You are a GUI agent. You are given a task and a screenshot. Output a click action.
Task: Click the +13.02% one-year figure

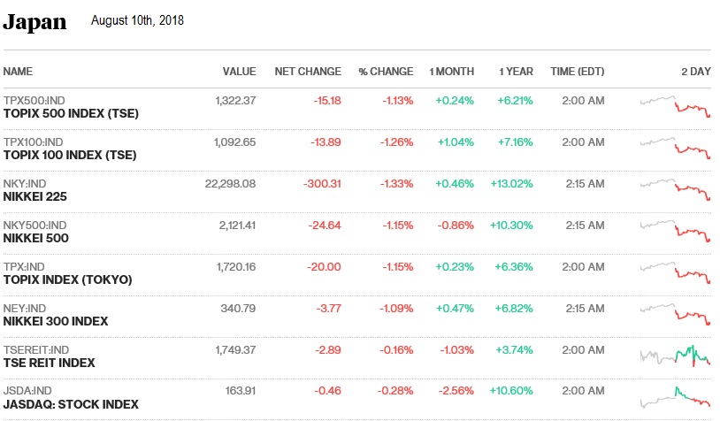[x=511, y=184]
